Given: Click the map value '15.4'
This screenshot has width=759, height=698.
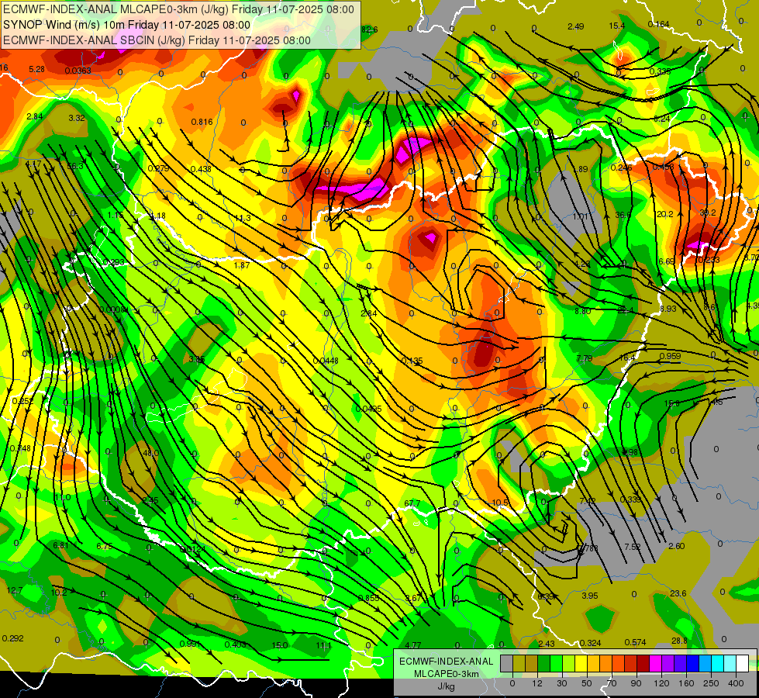Looking at the screenshot, I should [x=616, y=26].
